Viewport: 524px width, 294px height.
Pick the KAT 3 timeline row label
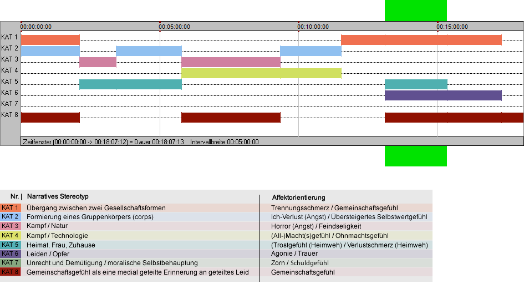[x=9, y=59]
